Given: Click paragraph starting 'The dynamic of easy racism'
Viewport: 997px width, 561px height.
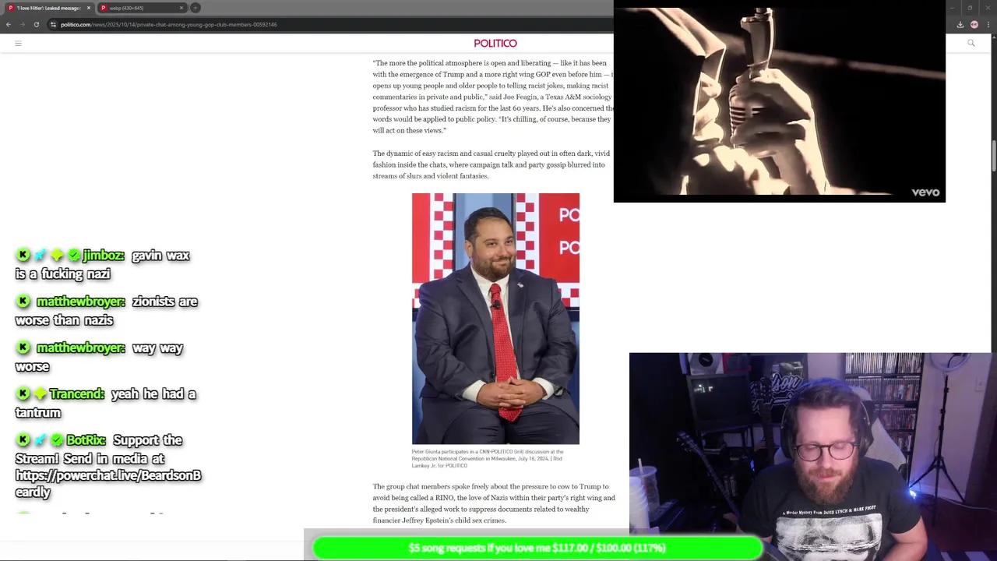Looking at the screenshot, I should pos(491,164).
